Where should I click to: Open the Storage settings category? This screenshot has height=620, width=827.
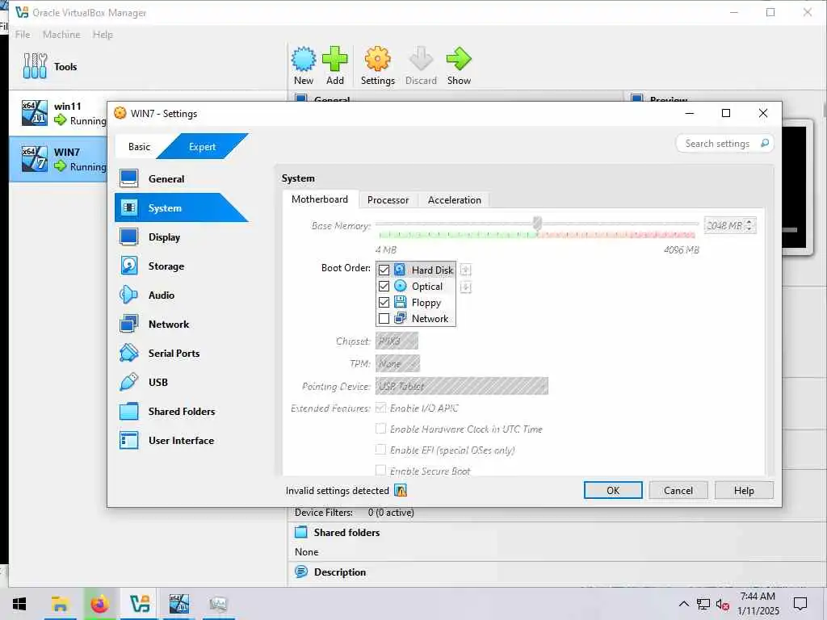[x=181, y=266]
